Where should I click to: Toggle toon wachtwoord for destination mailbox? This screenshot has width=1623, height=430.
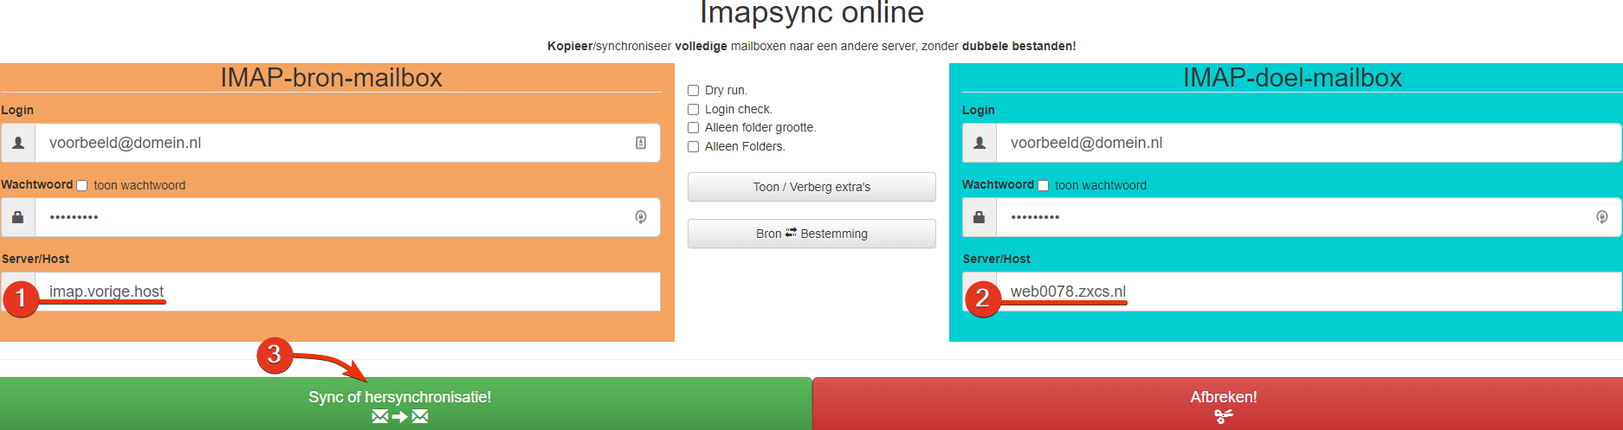pyautogui.click(x=1044, y=185)
